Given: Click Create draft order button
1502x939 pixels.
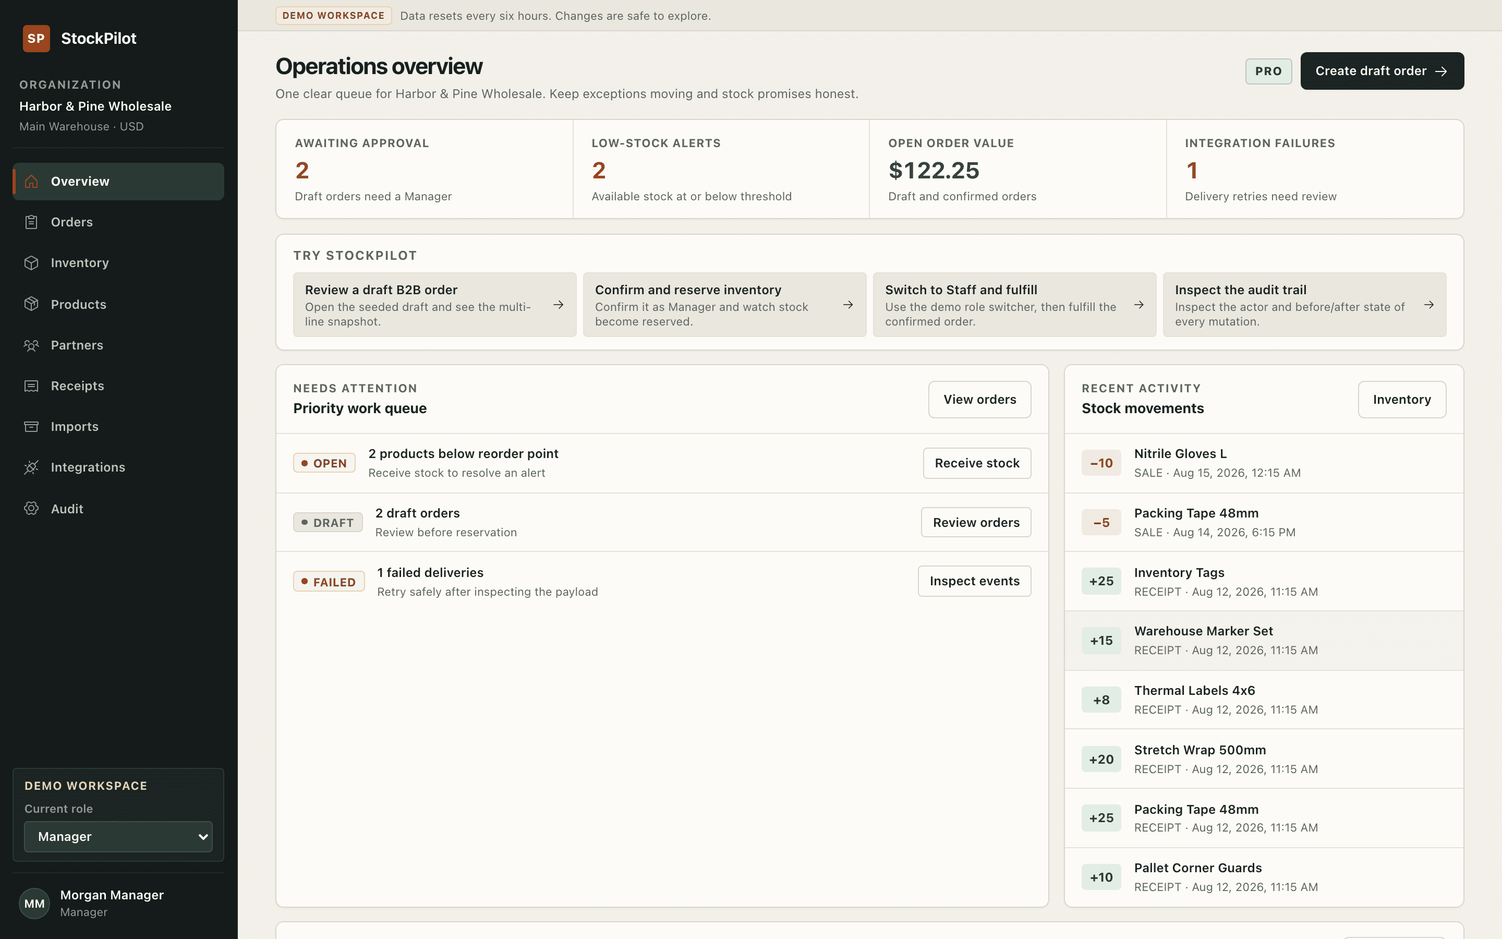Looking at the screenshot, I should [x=1382, y=71].
